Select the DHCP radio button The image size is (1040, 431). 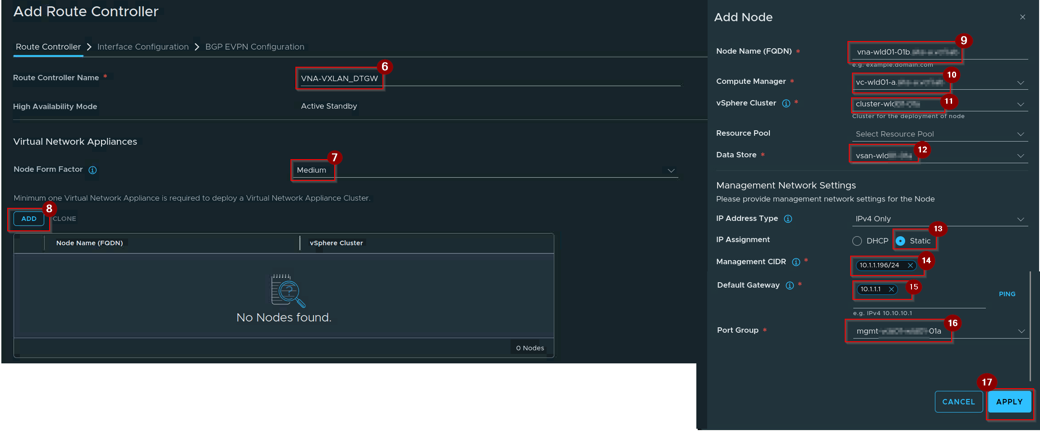coord(857,241)
